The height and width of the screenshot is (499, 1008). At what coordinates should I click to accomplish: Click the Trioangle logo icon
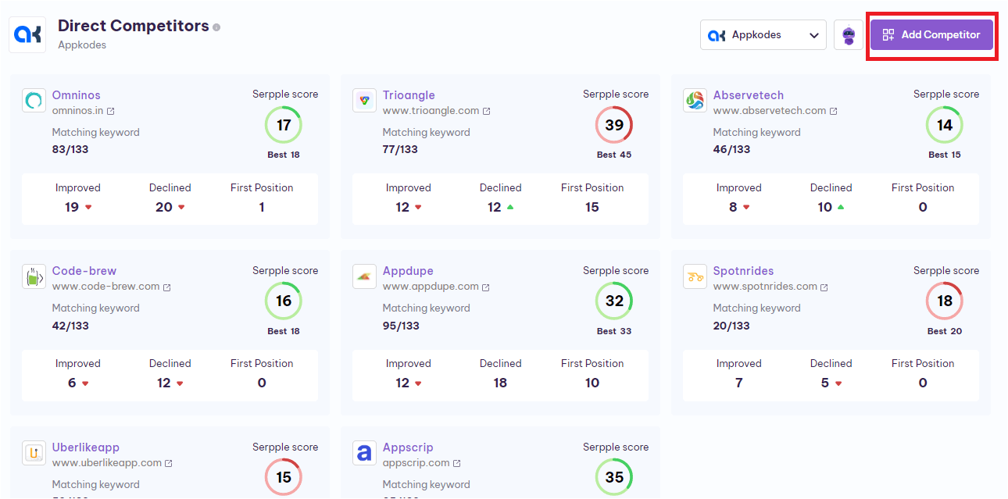coord(364,100)
